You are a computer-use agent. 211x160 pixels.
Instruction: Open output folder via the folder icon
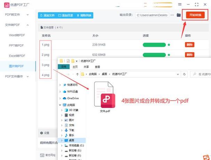[x=179, y=15]
